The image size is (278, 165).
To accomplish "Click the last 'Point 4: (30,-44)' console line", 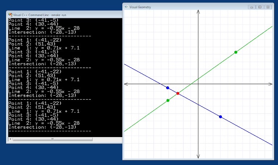I will (x=33, y=119).
